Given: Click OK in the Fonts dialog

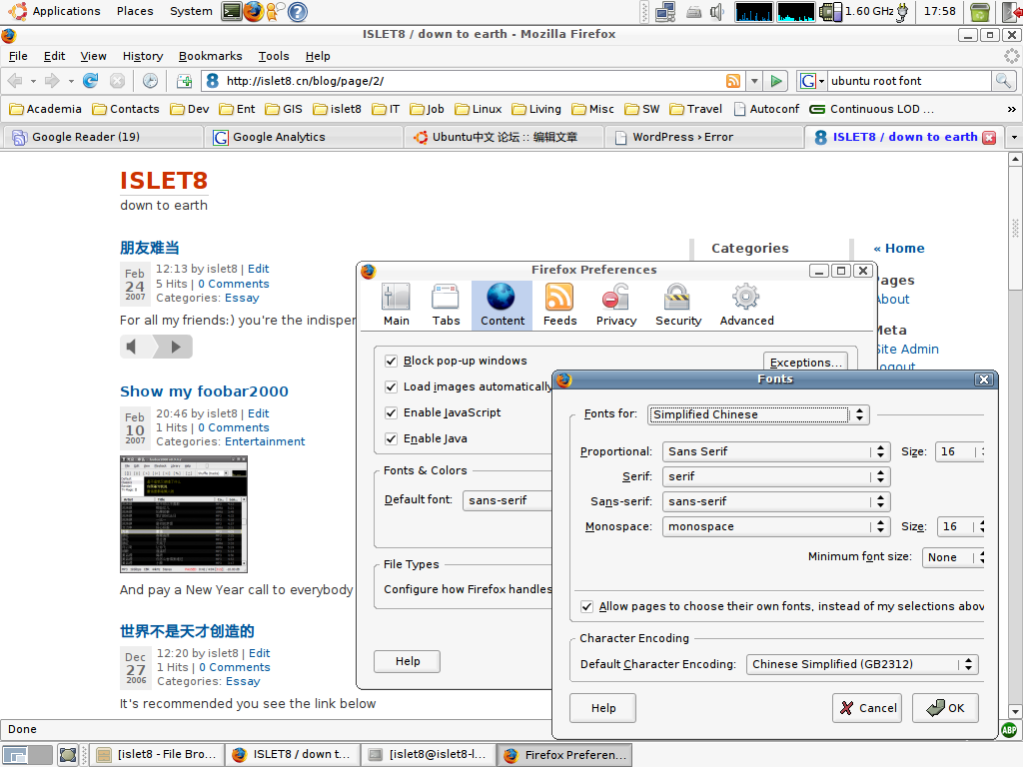Looking at the screenshot, I should coord(945,708).
